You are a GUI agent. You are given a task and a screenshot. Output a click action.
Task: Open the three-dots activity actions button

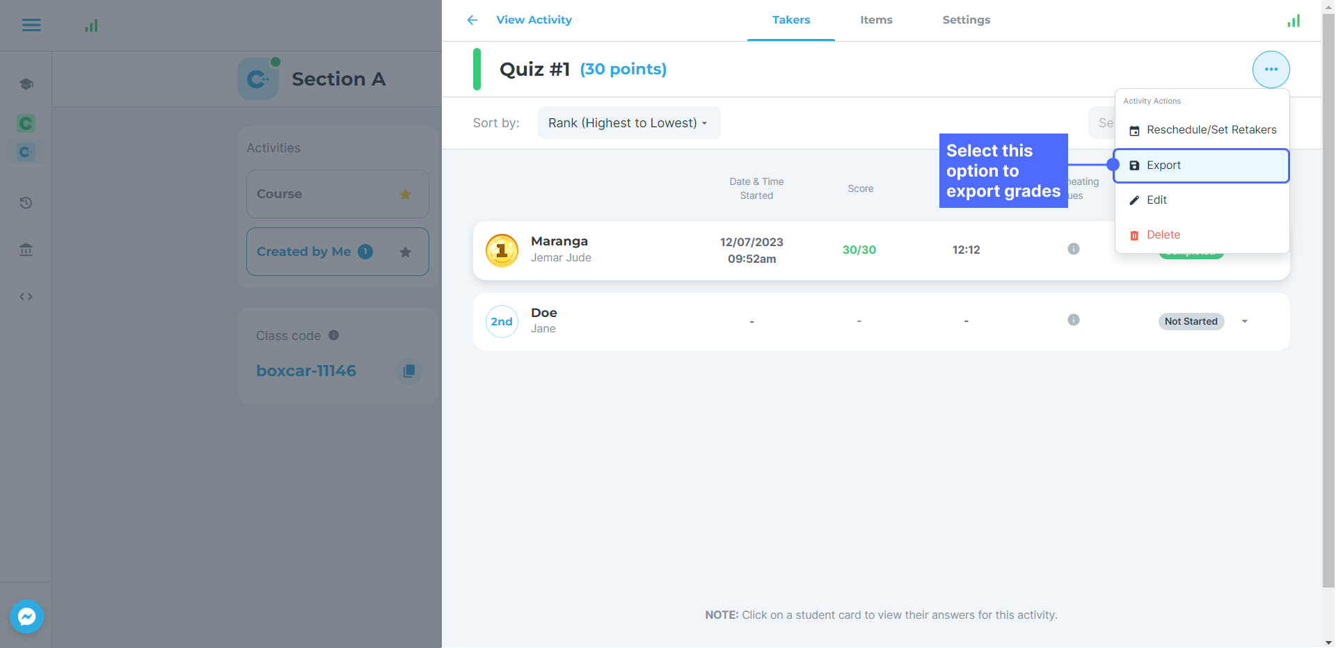point(1271,70)
